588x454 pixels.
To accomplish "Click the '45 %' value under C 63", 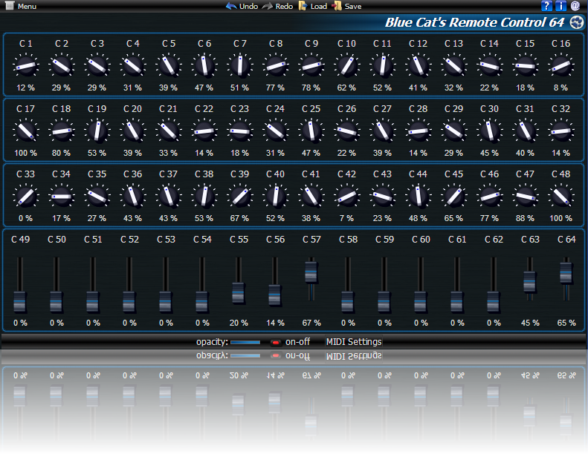I will [530, 323].
